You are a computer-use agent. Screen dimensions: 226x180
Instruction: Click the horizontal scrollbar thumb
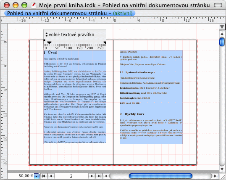(160, 176)
